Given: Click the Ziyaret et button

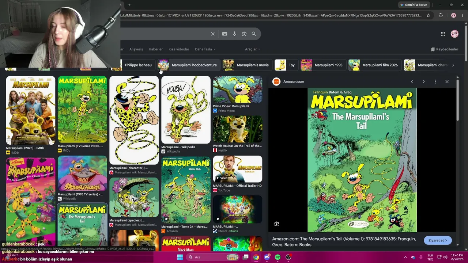Looking at the screenshot, I should (x=438, y=240).
